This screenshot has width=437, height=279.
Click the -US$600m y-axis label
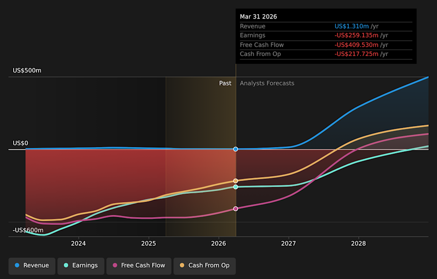(x=28, y=230)
